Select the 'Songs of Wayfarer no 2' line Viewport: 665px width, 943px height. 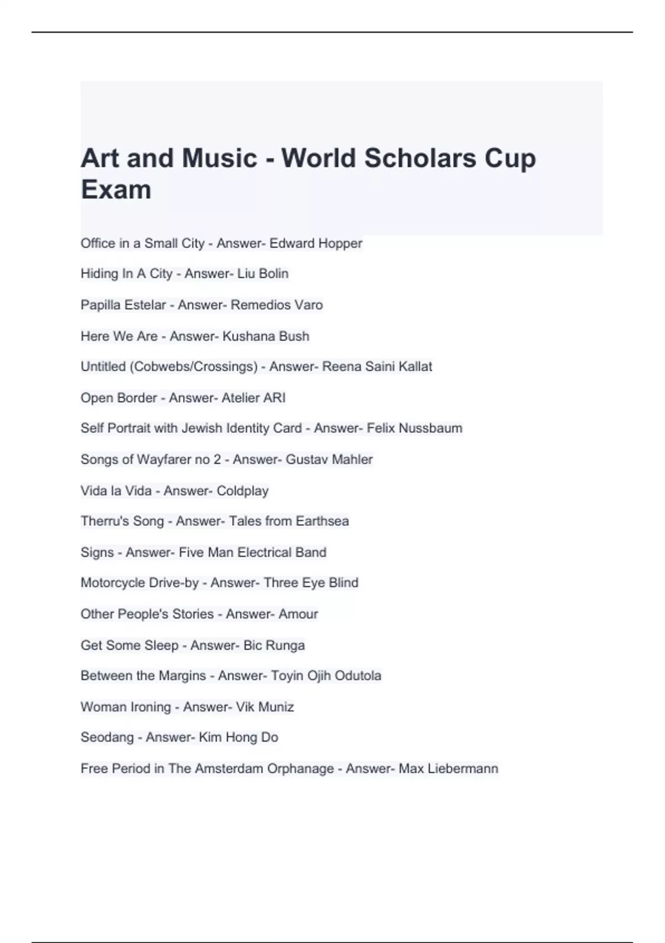tap(226, 459)
